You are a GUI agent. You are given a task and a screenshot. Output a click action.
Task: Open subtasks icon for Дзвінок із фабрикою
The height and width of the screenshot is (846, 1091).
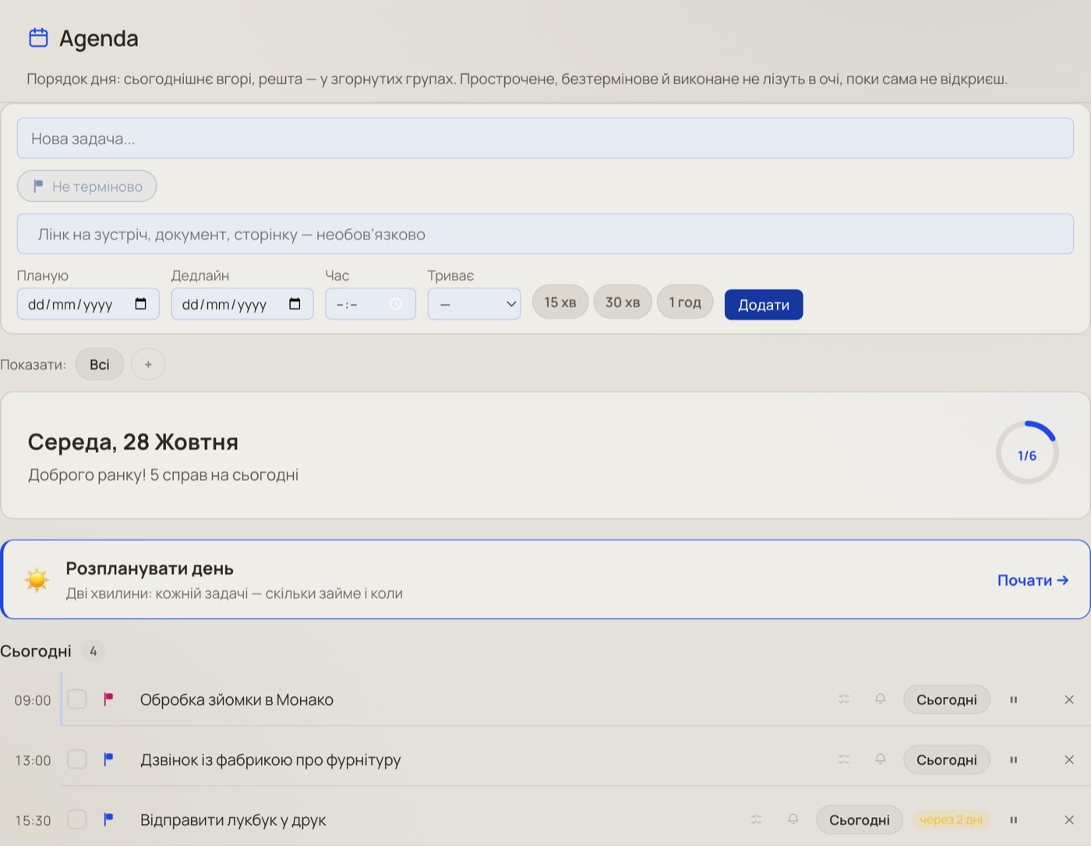(x=844, y=759)
